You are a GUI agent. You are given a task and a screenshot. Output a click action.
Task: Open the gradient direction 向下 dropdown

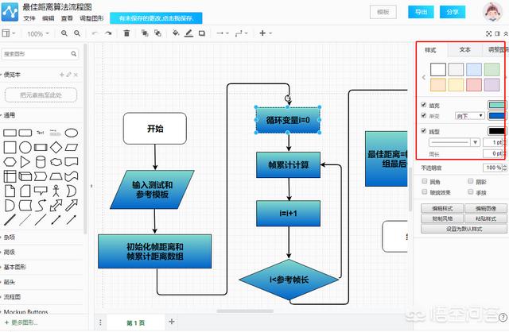[x=470, y=116]
